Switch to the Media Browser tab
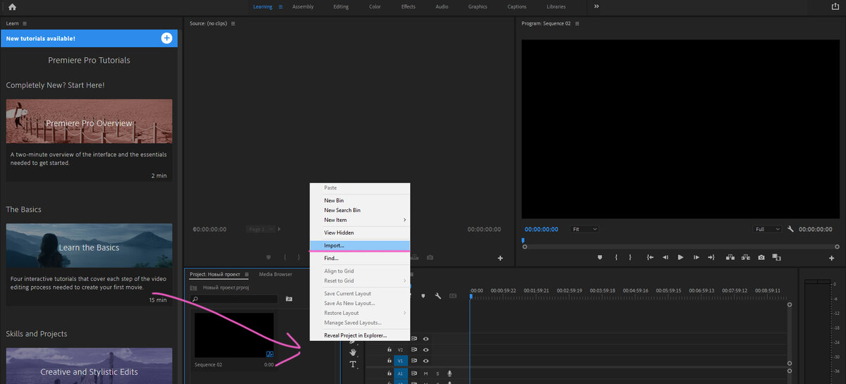846x384 pixels. click(276, 274)
